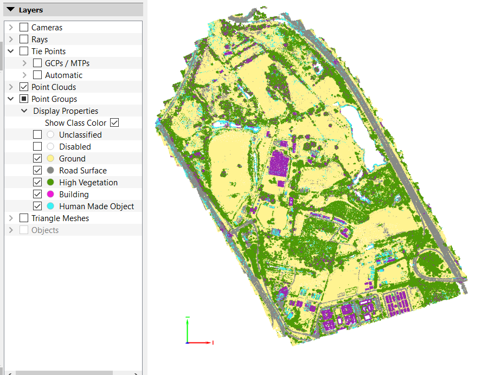Select the Point Groups label

click(54, 99)
